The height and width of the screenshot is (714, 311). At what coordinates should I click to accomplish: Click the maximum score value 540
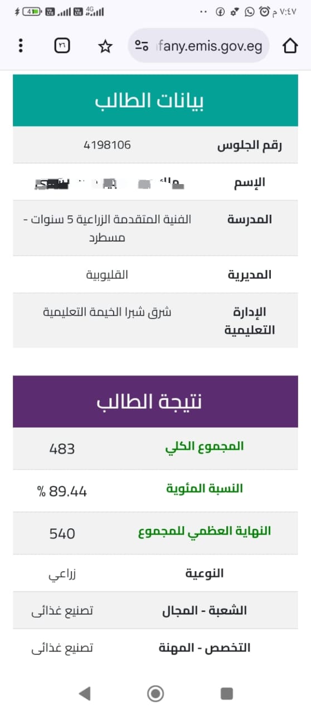click(x=62, y=534)
